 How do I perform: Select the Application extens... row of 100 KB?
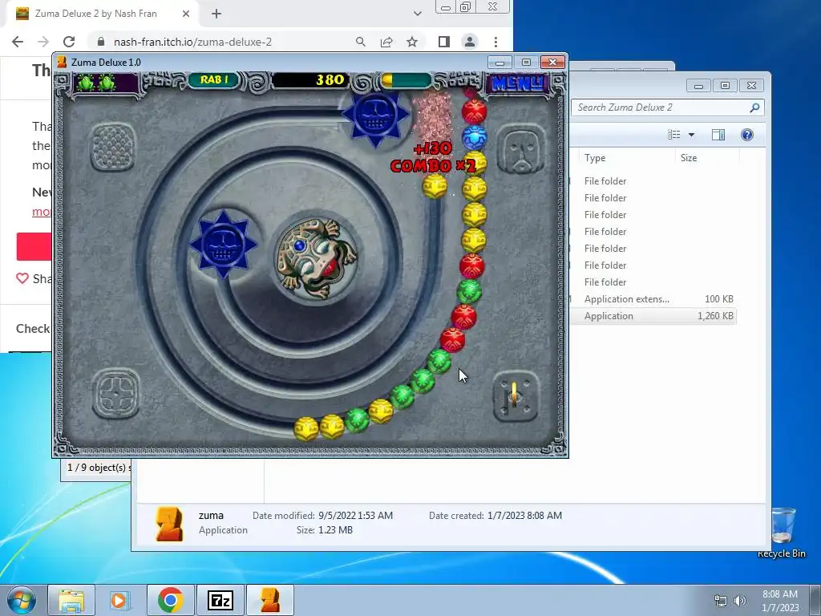[653, 299]
